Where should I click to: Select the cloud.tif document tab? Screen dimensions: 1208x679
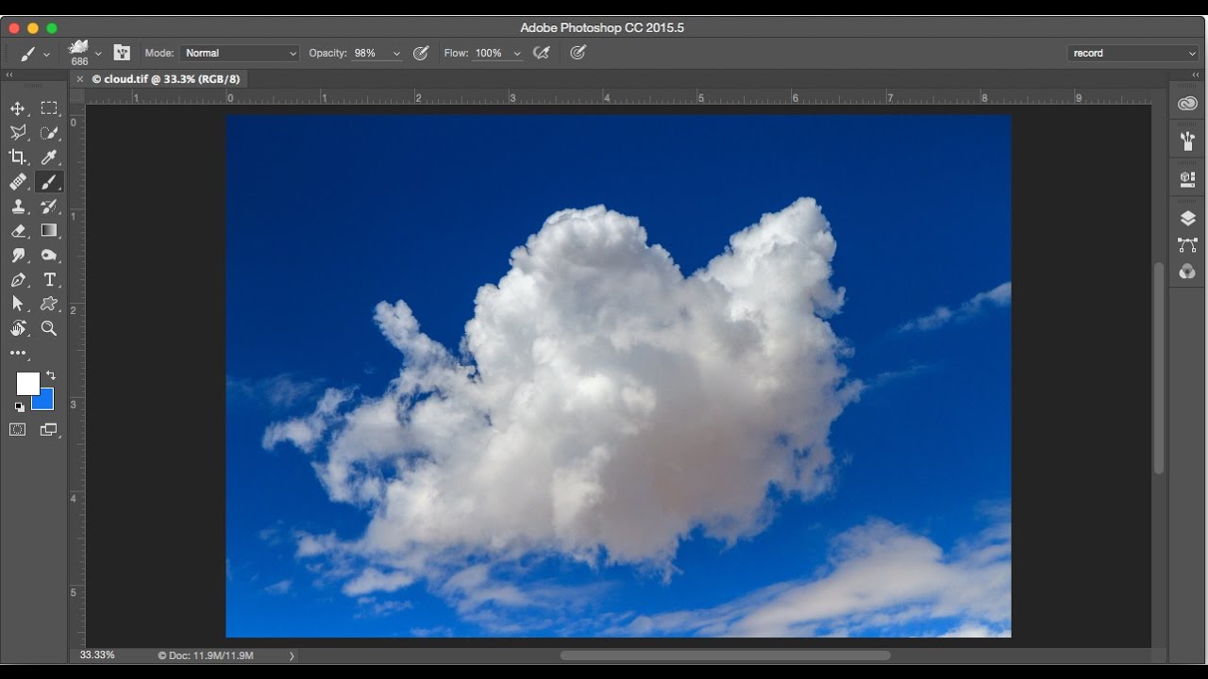(166, 79)
